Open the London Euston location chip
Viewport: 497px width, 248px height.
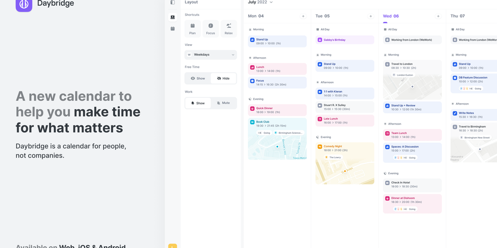[x=403, y=75]
